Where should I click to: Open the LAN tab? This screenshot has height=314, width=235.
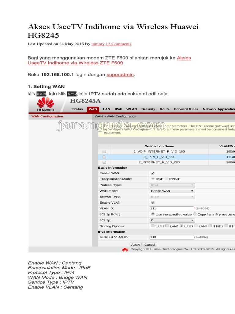coord(106,109)
